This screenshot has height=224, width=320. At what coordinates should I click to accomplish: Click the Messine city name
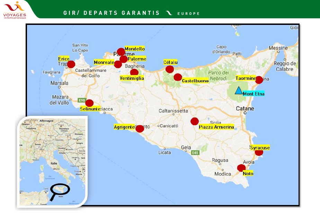point(278,48)
